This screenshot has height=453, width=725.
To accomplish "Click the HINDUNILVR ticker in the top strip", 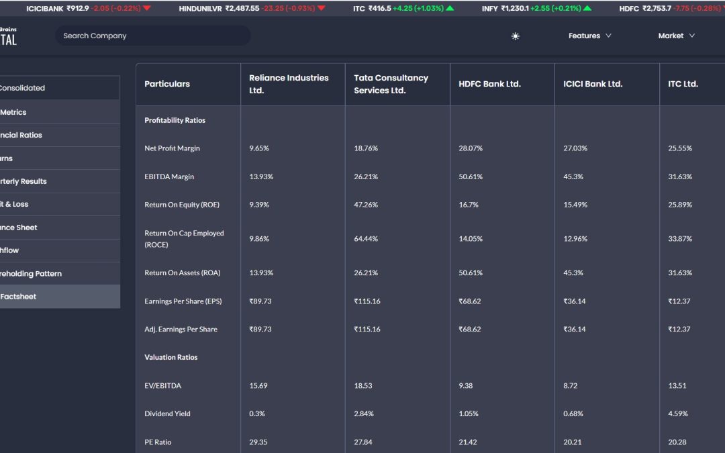I will tap(252, 8).
